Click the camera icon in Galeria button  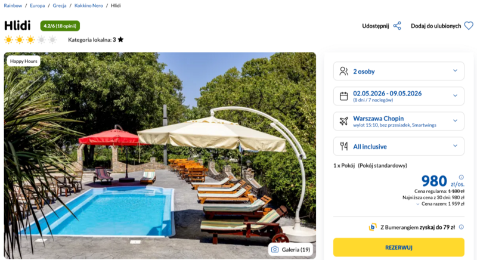(275, 249)
